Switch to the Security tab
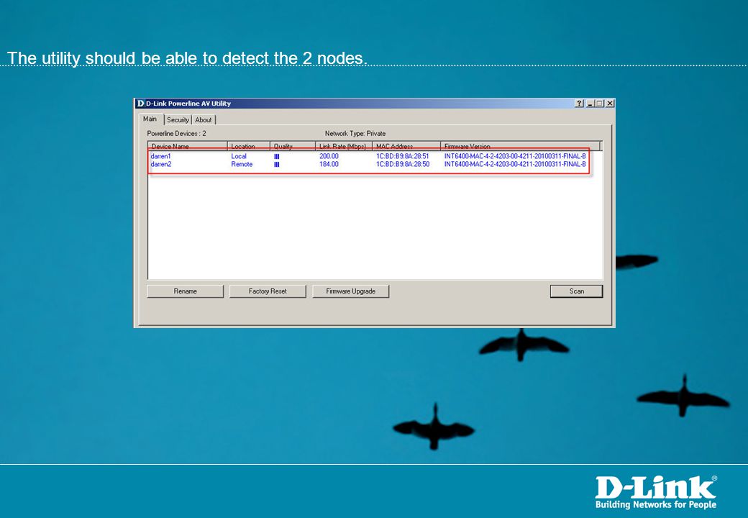Viewport: 748px width, 518px height. [x=178, y=119]
